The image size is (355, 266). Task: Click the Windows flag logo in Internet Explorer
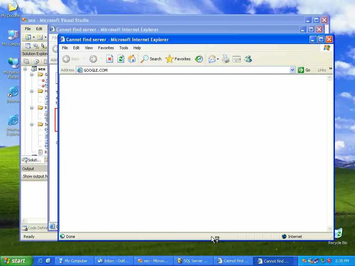point(327,48)
